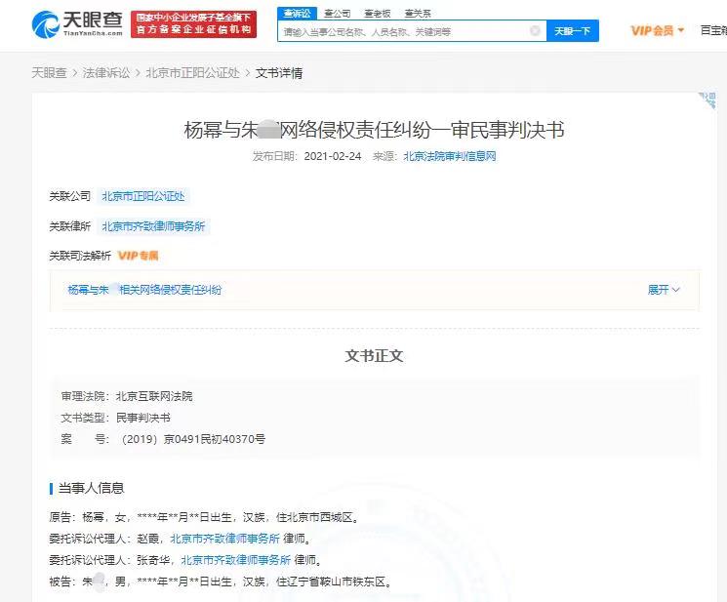Open the 杨幂与朱 相关网络侵权责任纠纷 analysis link

(144, 290)
